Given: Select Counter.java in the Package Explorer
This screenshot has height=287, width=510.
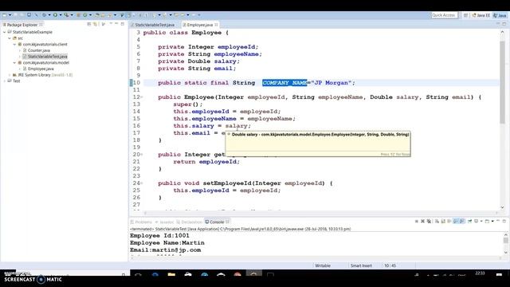Looking at the screenshot, I should [x=39, y=50].
